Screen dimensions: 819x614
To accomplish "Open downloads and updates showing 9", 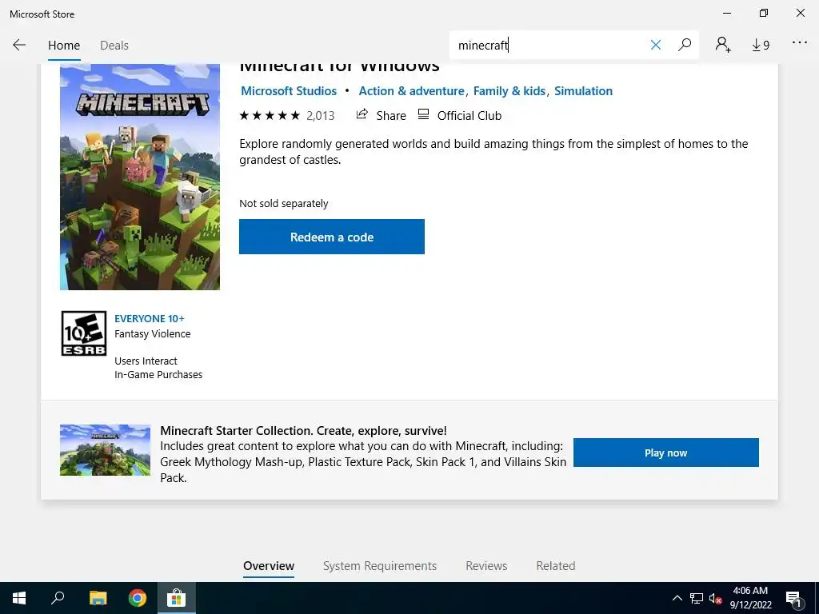I will pyautogui.click(x=761, y=46).
